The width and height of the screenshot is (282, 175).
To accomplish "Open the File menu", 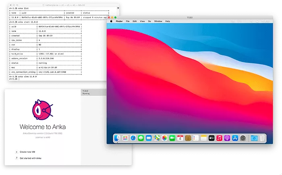I will pos(128,21).
